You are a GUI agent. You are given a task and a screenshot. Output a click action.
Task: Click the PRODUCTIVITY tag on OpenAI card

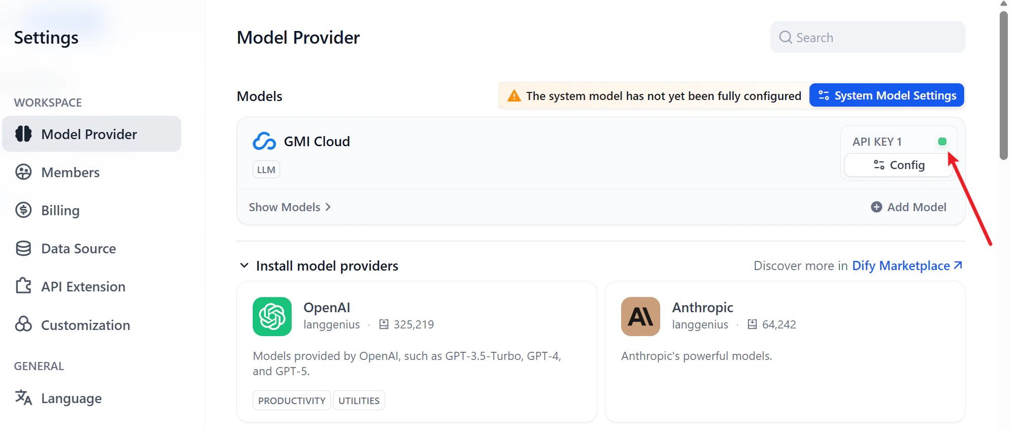pos(292,401)
